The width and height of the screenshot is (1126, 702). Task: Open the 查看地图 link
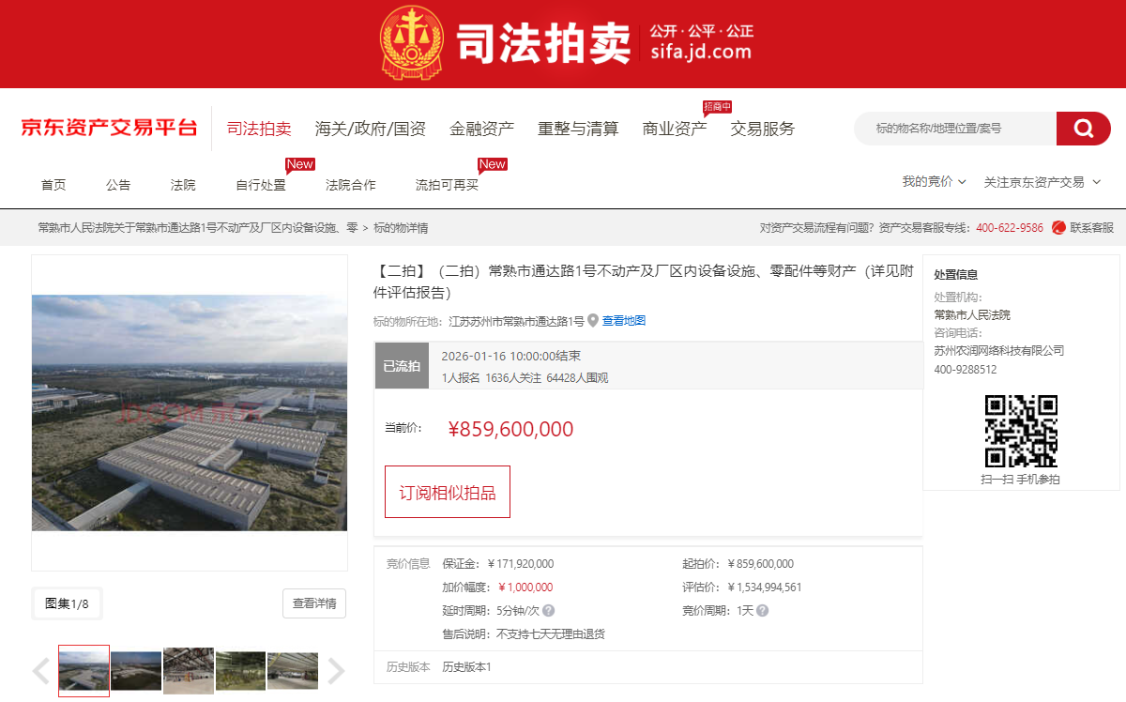point(624,321)
